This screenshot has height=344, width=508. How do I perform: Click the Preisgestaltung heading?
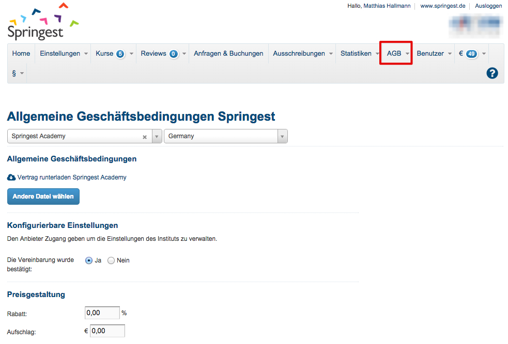[x=36, y=294]
